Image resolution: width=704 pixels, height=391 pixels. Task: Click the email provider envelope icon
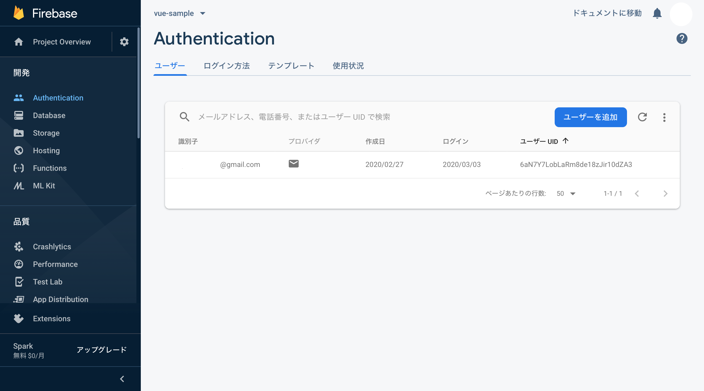pos(294,164)
